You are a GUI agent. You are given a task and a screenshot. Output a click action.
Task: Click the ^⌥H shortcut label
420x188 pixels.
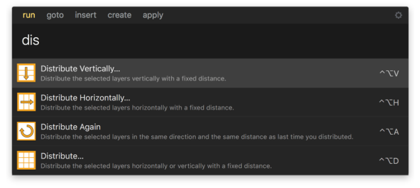(x=389, y=103)
